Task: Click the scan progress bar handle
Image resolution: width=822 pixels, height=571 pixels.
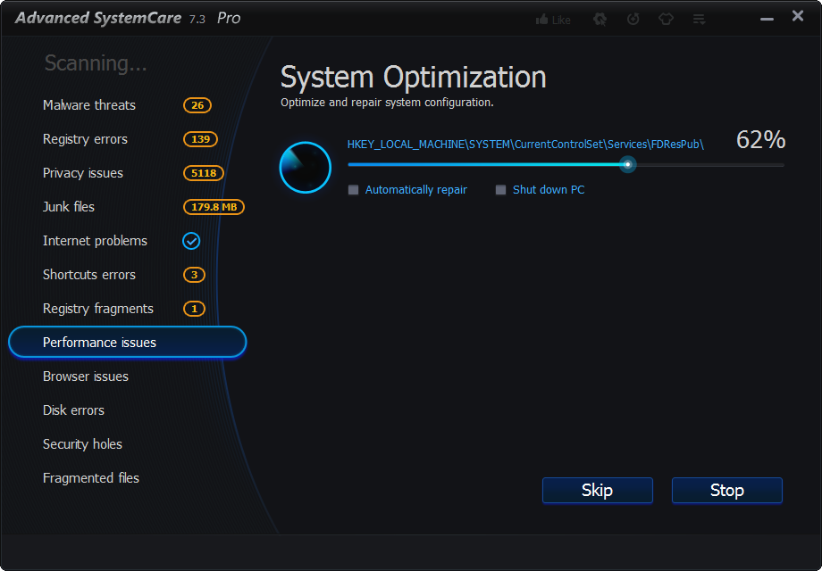Action: click(x=628, y=164)
